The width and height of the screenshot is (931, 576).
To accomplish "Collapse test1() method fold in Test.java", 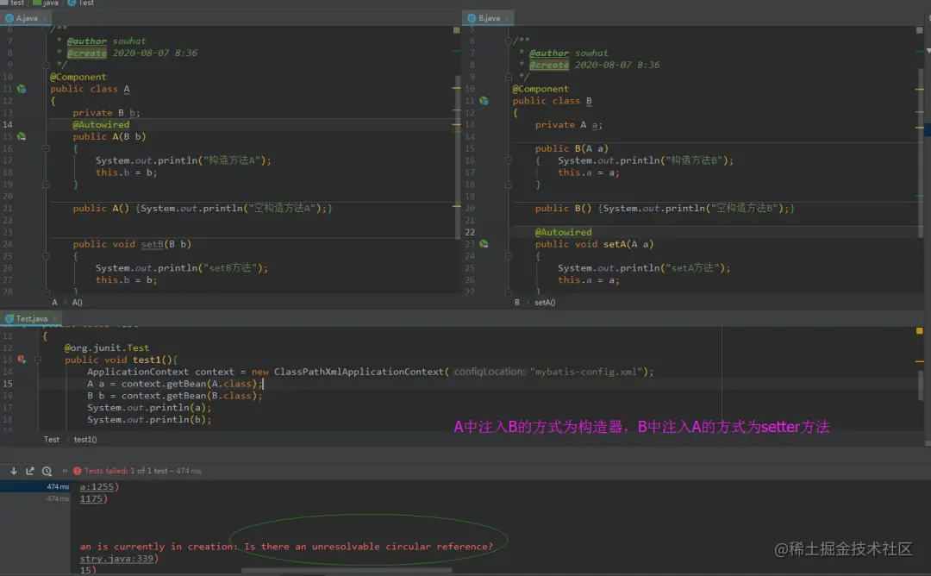I will (37, 360).
